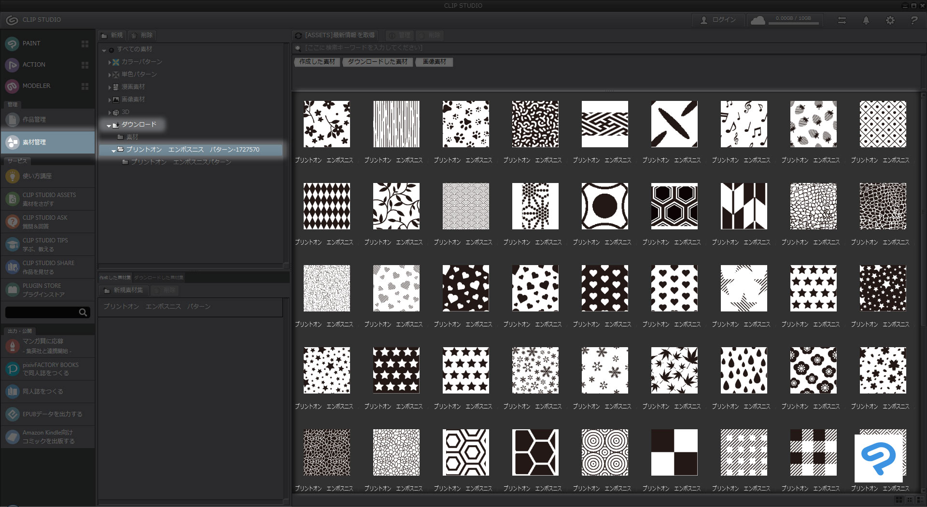Viewport: 927px width, 507px height.
Task: Collapse すべての素材 tree root
Action: [104, 50]
